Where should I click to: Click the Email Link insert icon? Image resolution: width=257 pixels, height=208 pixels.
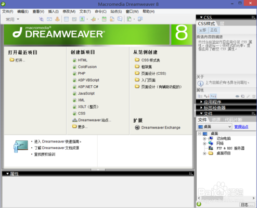49,19
